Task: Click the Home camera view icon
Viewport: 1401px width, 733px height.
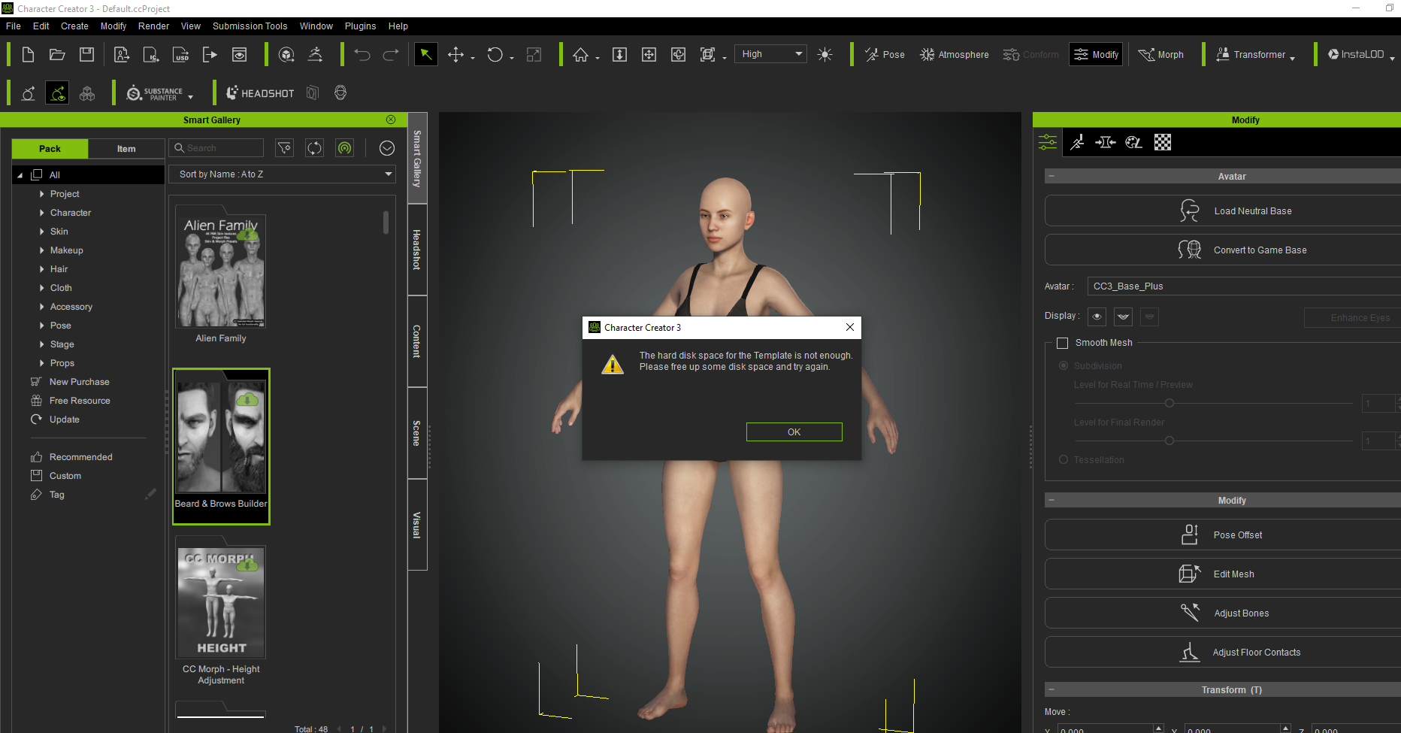Action: (x=580, y=54)
